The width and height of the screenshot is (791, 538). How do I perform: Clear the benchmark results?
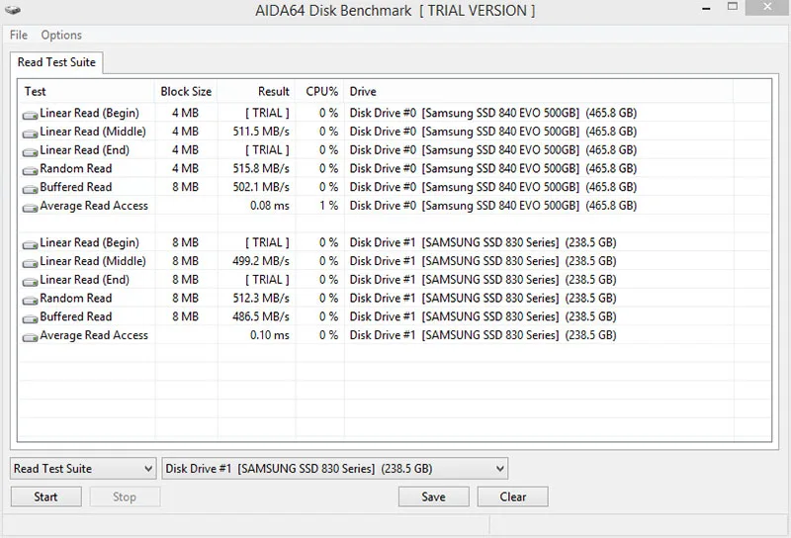(x=512, y=496)
